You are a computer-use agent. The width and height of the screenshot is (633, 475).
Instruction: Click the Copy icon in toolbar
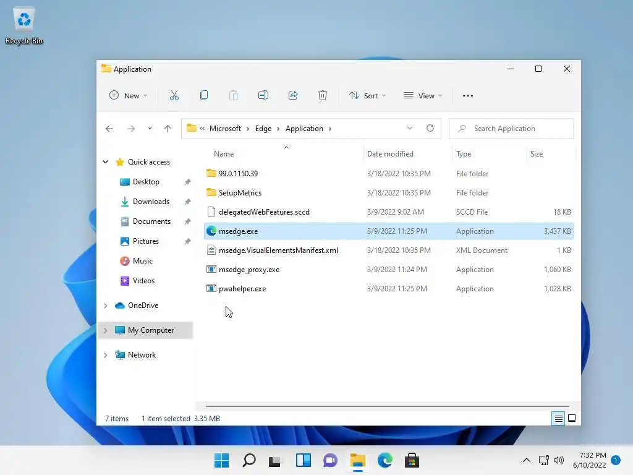coord(204,96)
